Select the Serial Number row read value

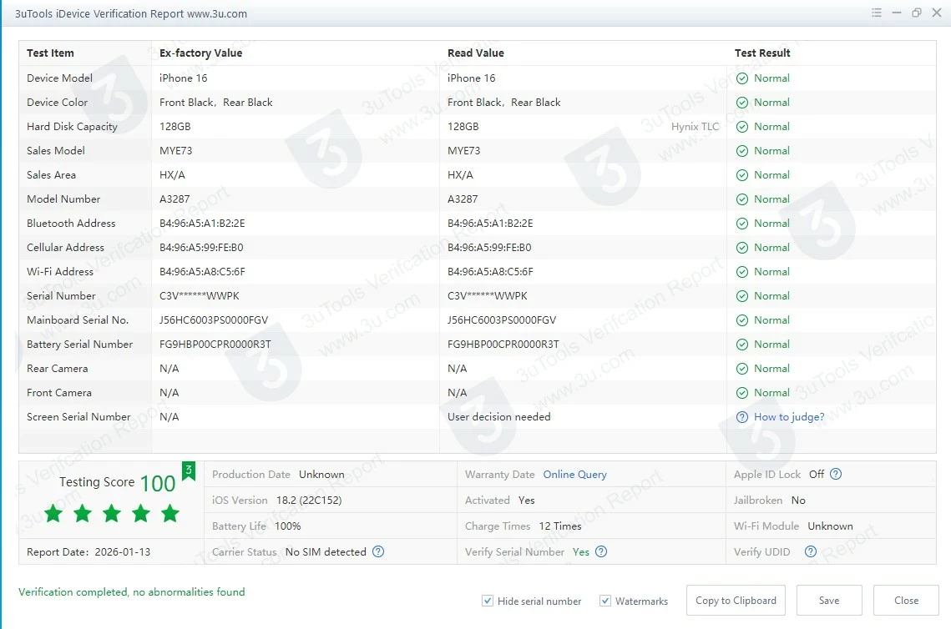point(488,296)
